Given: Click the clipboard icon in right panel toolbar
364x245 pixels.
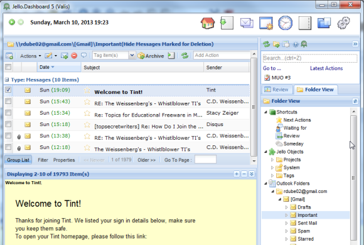Looking at the screenshot, I should pyautogui.click(x=286, y=44).
